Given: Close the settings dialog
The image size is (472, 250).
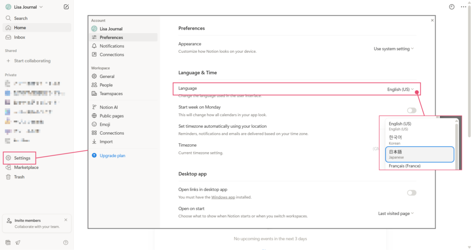Looking at the screenshot, I should click(x=432, y=20).
